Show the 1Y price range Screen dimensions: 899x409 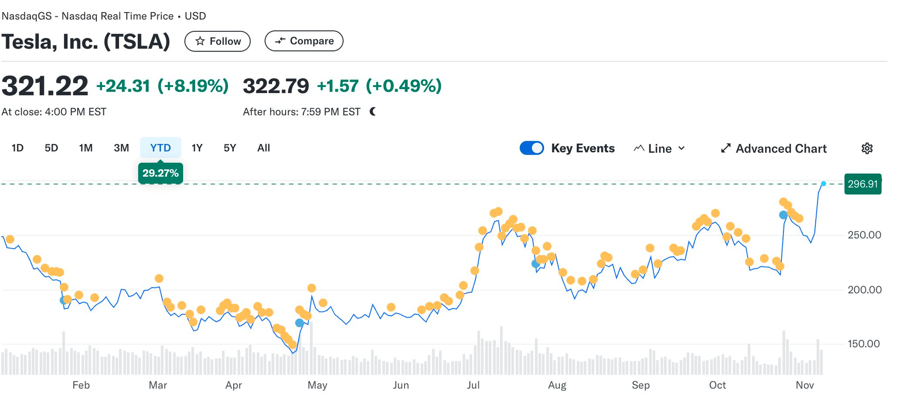coord(197,148)
